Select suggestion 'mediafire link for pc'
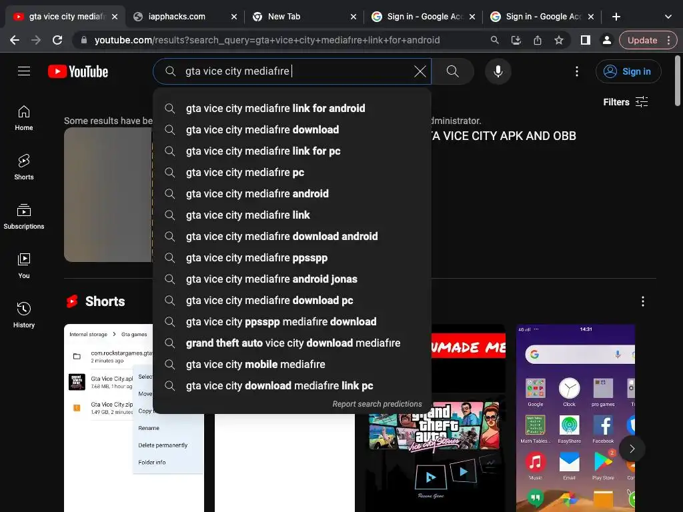This screenshot has height=512, width=683. 292,151
